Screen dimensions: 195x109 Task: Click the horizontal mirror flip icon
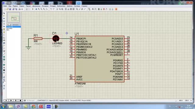pyautogui.click(x=4, y=86)
